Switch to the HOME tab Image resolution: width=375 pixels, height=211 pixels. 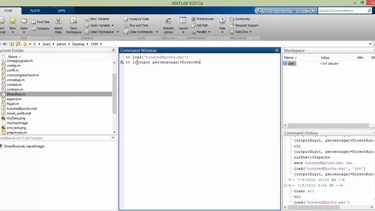[8, 11]
